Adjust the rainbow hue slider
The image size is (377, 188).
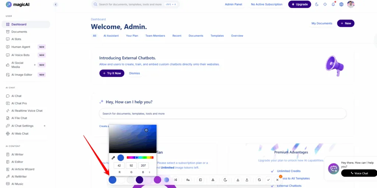pyautogui.click(x=140, y=157)
